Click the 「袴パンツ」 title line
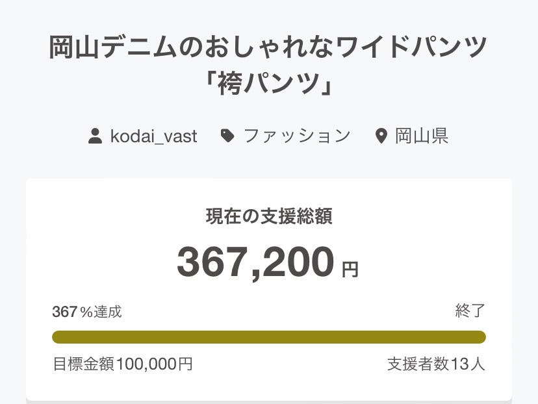Viewport: 538px width, 404px height. [268, 84]
